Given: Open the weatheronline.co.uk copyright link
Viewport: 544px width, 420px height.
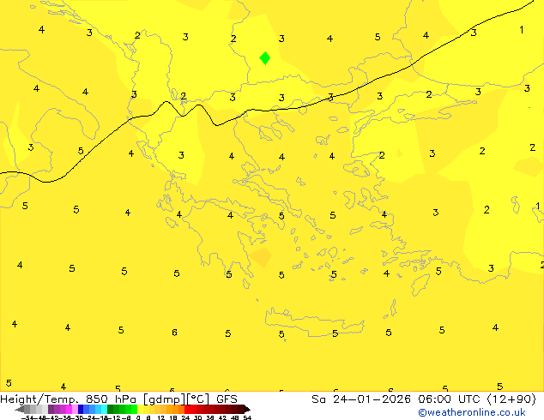Looking at the screenshot, I should pos(472,412).
